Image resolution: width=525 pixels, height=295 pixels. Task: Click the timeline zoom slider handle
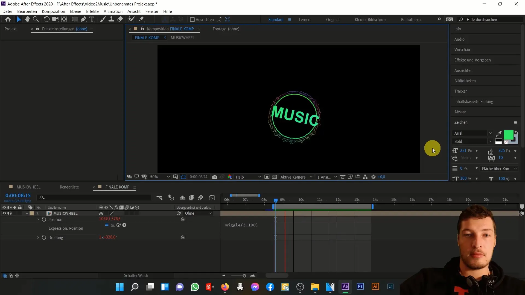click(244, 276)
